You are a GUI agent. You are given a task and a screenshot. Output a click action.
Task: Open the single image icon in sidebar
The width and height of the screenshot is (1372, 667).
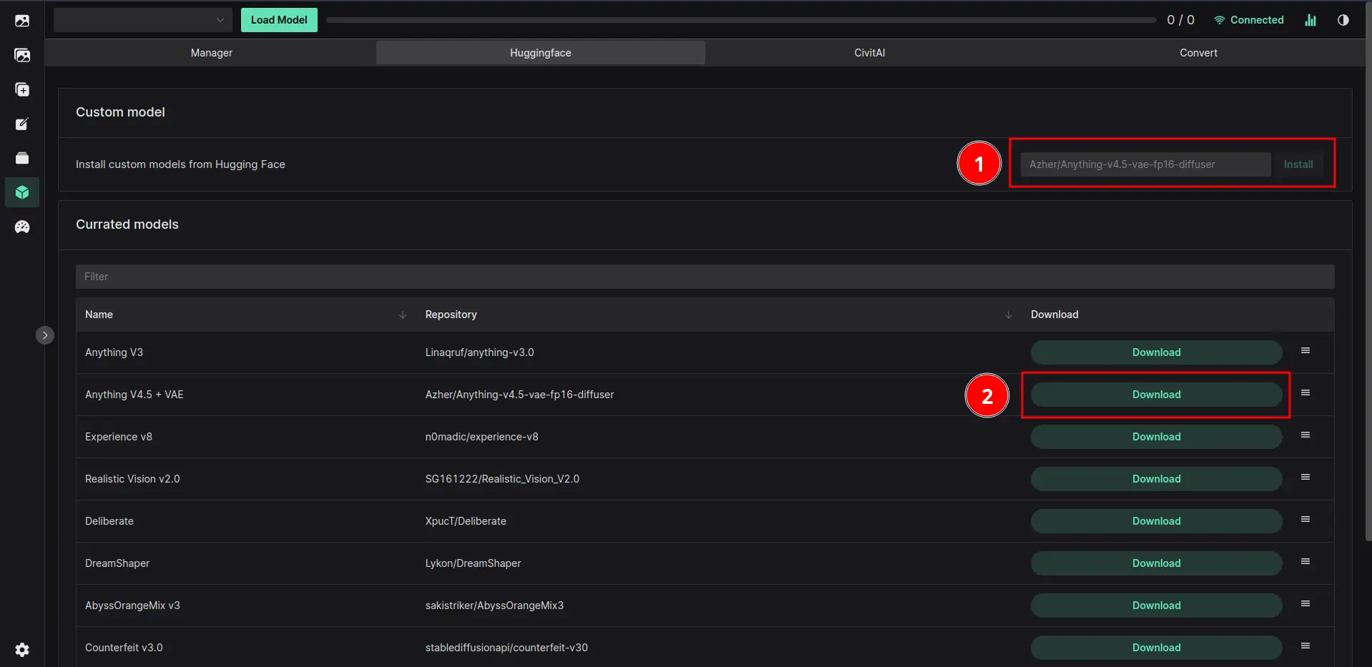tap(22, 21)
